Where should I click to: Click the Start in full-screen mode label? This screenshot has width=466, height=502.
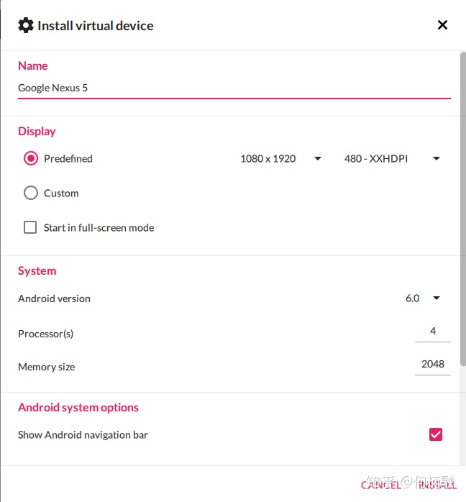pyautogui.click(x=99, y=228)
